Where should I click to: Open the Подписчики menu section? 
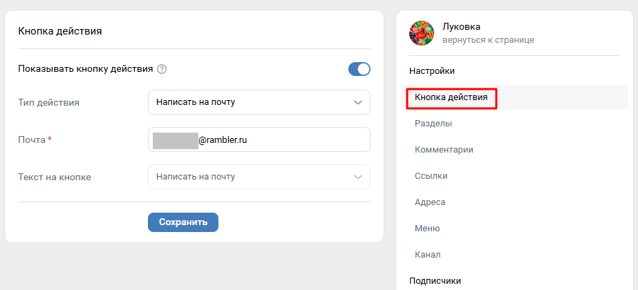tap(435, 280)
